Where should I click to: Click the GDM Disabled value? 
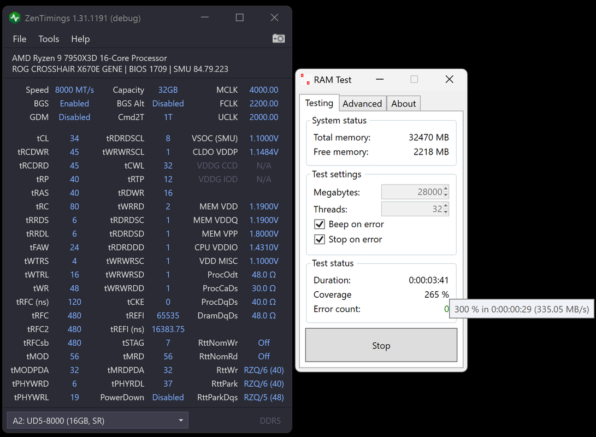74,117
